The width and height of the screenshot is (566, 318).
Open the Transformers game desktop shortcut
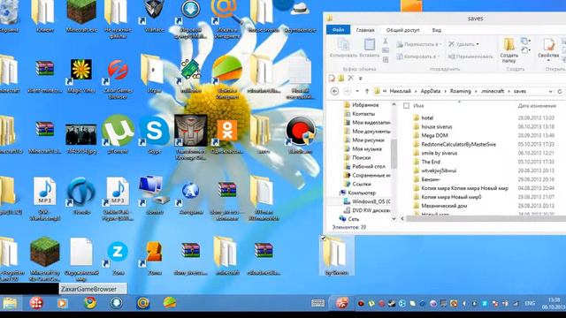(191, 130)
